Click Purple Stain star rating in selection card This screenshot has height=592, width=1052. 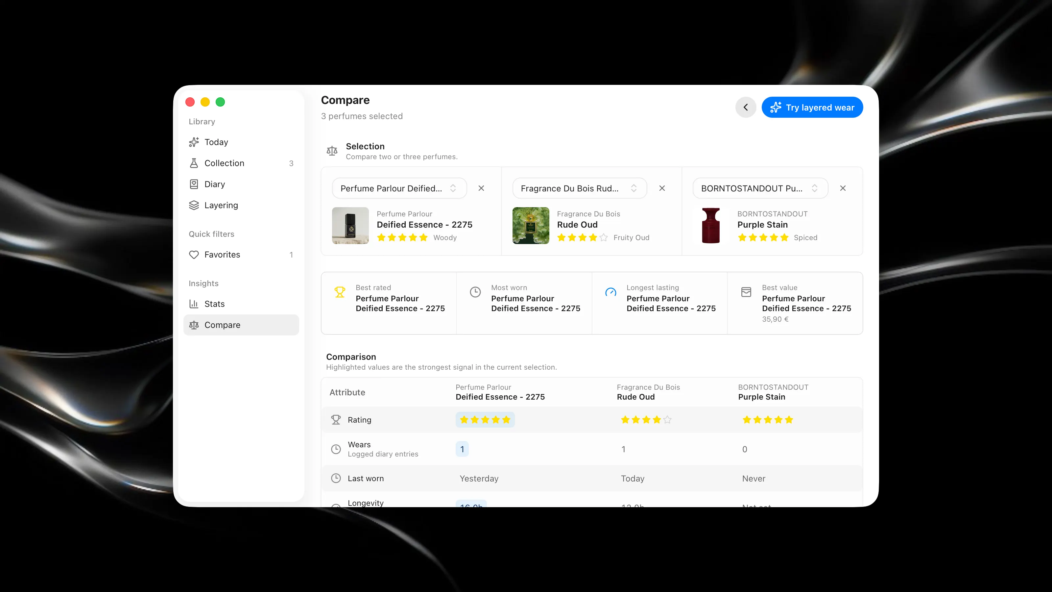[763, 237]
